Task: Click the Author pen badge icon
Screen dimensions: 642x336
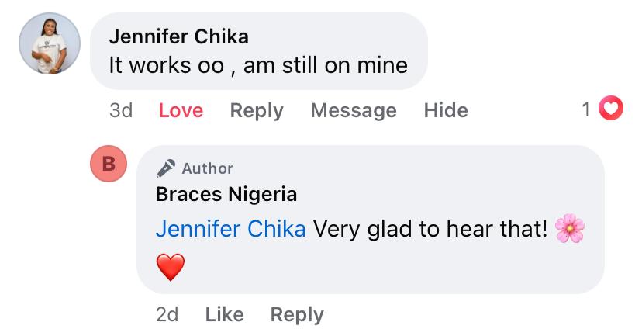Action: (x=165, y=168)
